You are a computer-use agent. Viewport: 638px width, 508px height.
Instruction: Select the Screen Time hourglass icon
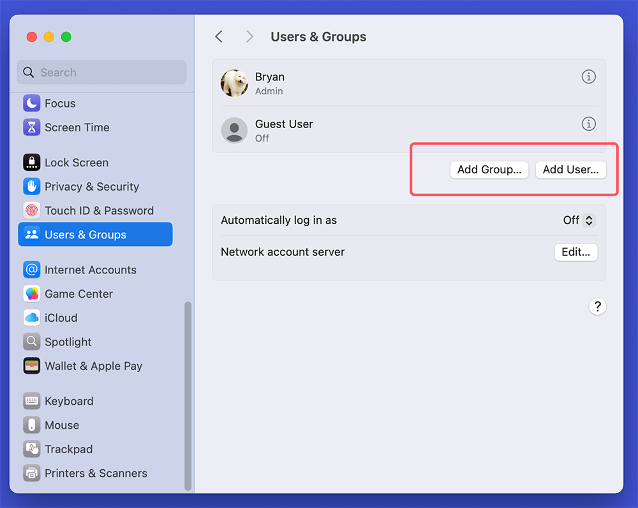pos(31,127)
